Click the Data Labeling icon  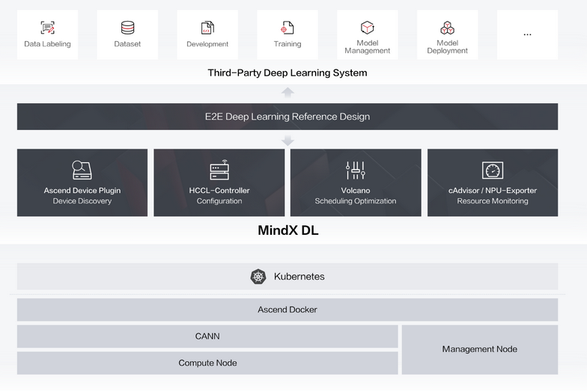click(48, 28)
